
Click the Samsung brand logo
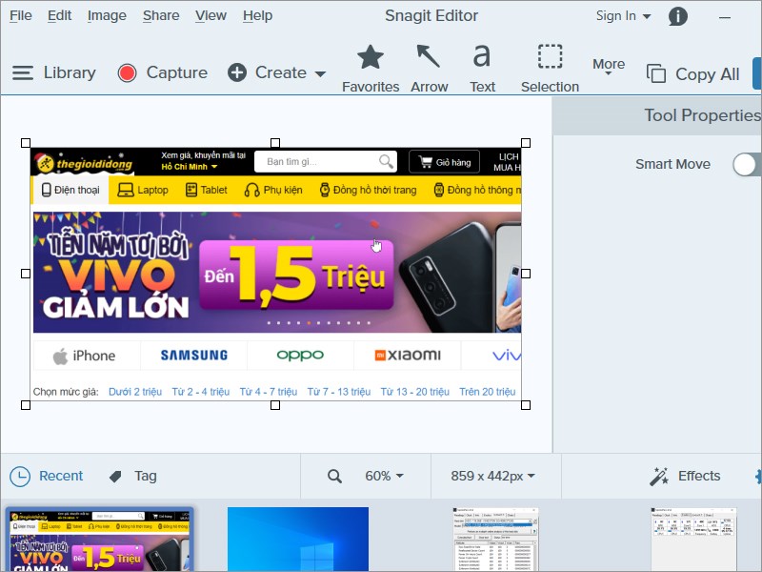(x=194, y=356)
